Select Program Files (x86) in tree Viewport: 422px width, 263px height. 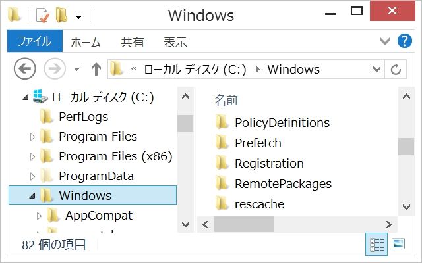pyautogui.click(x=115, y=156)
